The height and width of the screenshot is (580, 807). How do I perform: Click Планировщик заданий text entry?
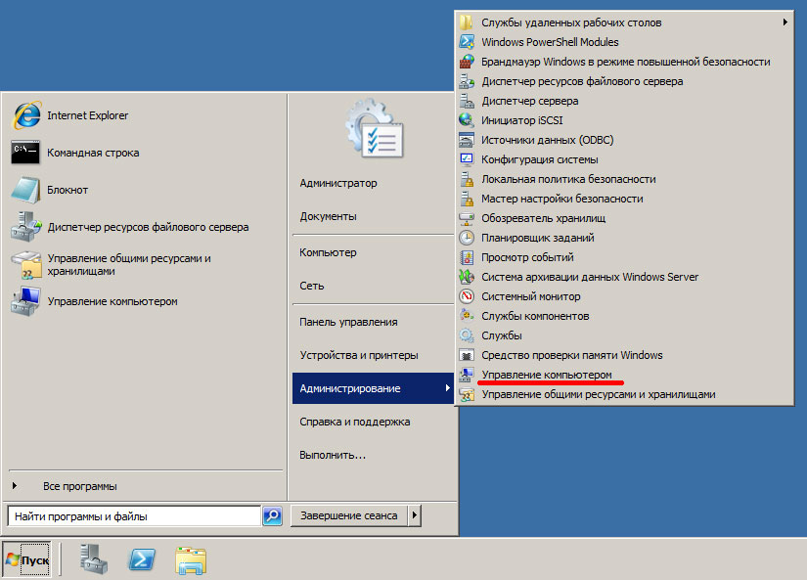click(x=537, y=238)
